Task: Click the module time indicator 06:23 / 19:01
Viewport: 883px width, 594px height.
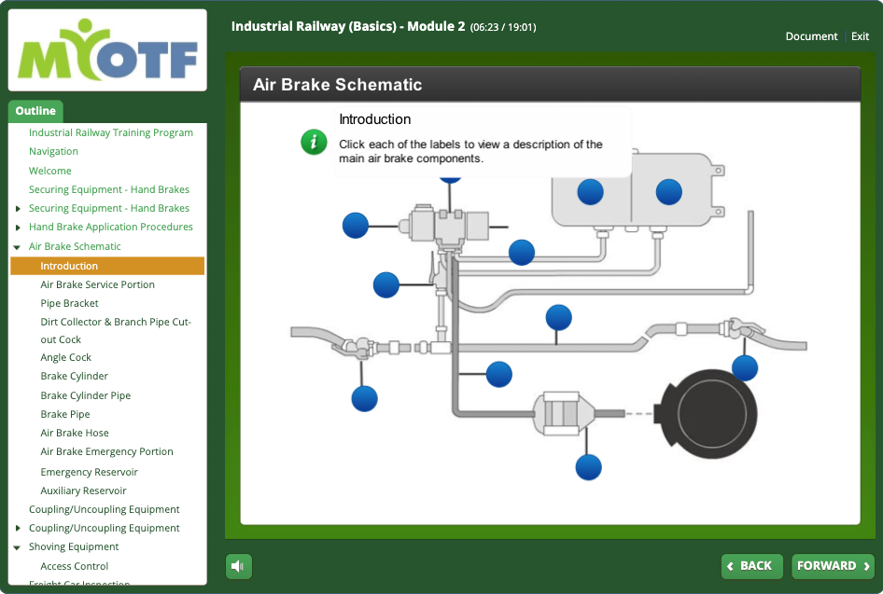Action: [x=503, y=27]
